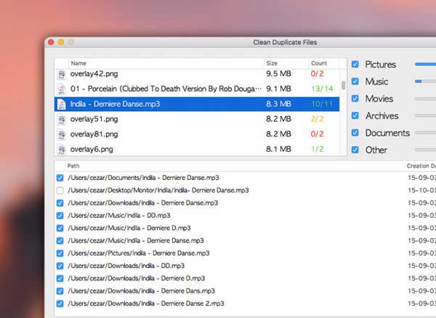
Task: Toggle the Pictures checkbox
Action: click(355, 64)
